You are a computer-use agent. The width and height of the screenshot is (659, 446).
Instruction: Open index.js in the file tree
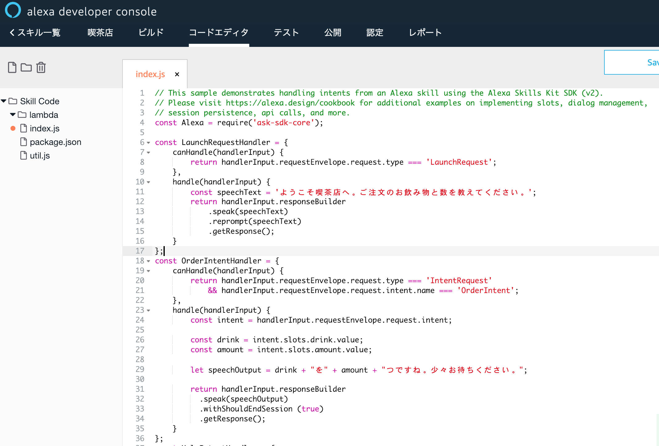(x=44, y=128)
